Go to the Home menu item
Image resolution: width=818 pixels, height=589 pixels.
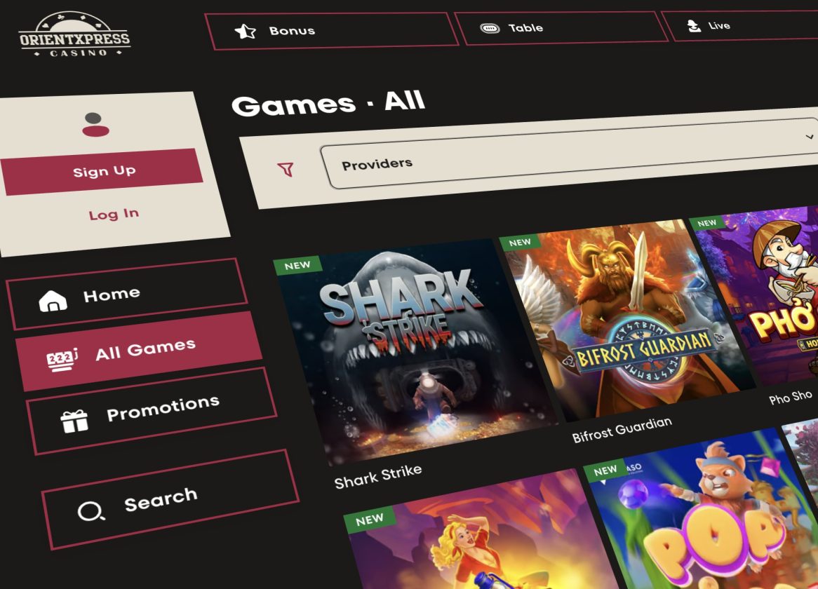click(x=127, y=294)
